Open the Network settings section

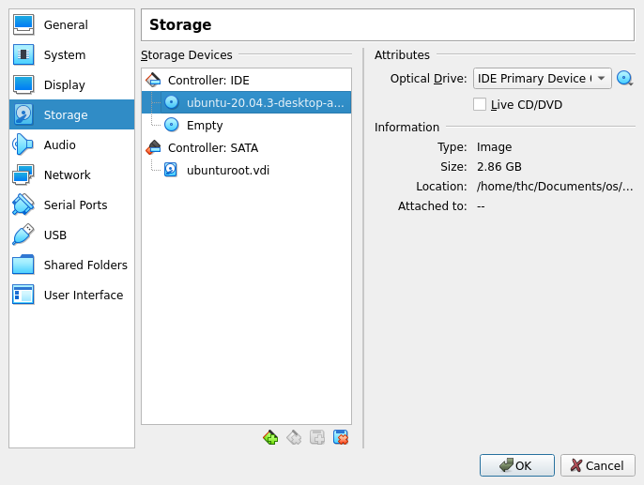coord(67,174)
